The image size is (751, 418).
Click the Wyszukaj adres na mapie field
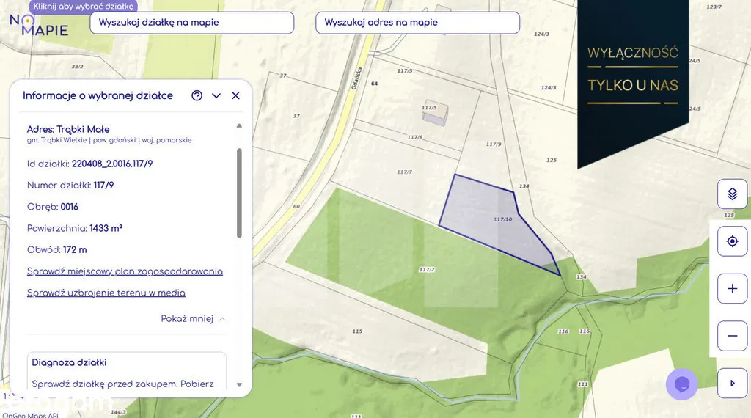click(417, 23)
